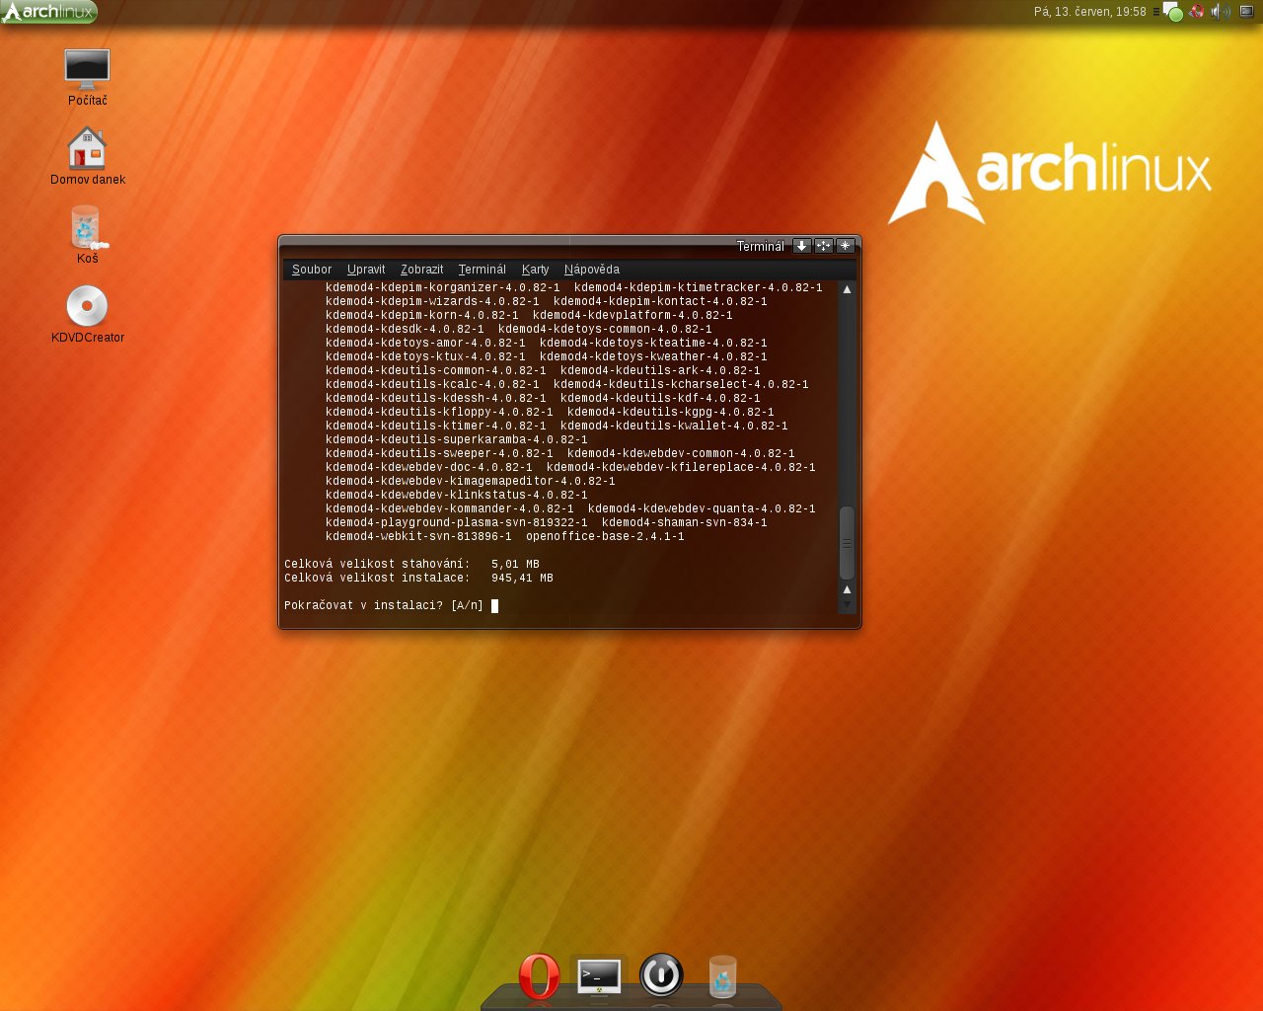
Task: Click 'openoffice-base-2.4.1-1' package text
Action: [x=605, y=537]
